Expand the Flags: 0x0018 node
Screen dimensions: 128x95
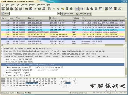(4, 75)
